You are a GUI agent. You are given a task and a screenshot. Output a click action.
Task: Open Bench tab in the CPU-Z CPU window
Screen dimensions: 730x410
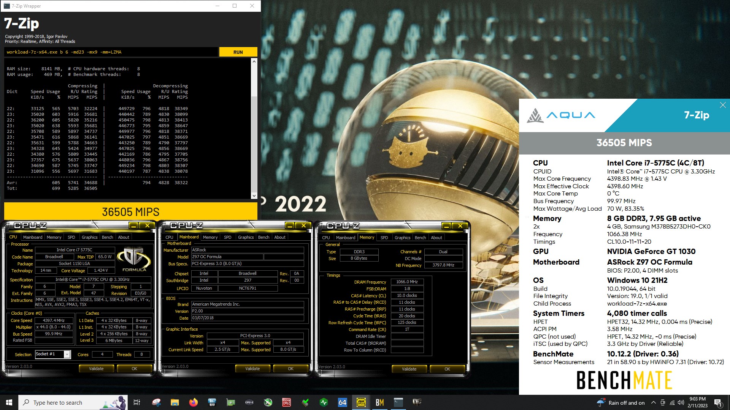pyautogui.click(x=107, y=237)
